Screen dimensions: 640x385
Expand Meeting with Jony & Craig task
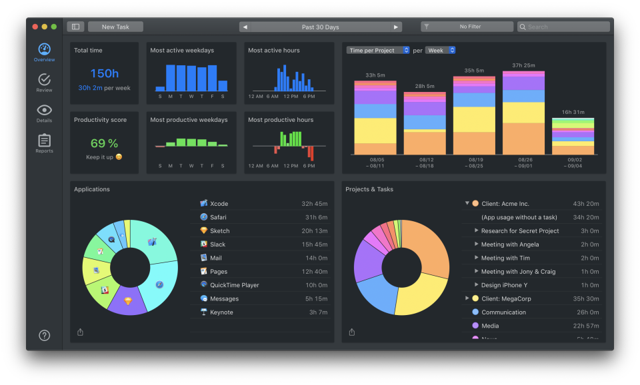(476, 271)
